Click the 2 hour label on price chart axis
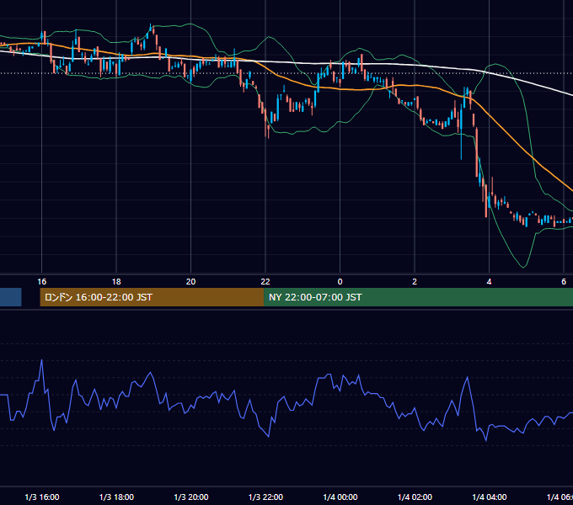 point(415,282)
